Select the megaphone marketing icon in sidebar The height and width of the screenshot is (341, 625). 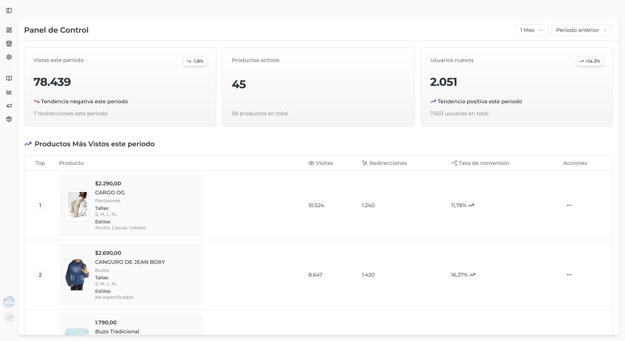point(9,106)
